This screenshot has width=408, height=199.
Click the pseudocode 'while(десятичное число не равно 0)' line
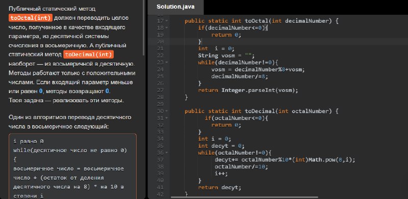[70, 151]
